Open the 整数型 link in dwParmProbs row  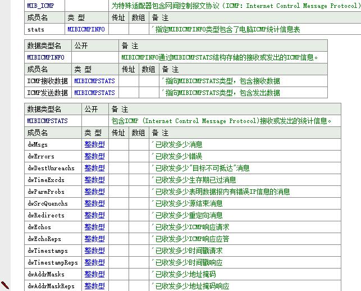coord(95,192)
